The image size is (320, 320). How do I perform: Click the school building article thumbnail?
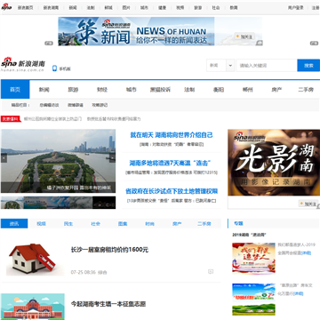[33, 307]
